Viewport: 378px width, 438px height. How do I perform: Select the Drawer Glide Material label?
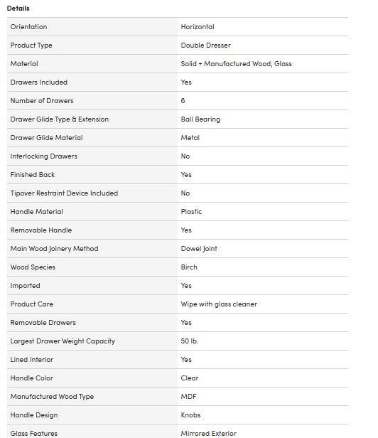point(47,138)
